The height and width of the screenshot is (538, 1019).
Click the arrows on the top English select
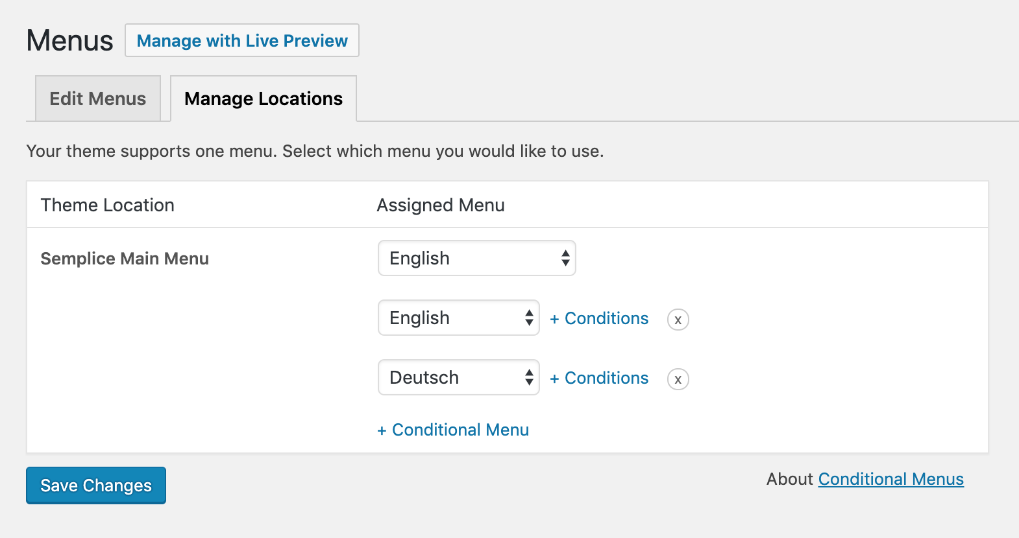(x=565, y=259)
